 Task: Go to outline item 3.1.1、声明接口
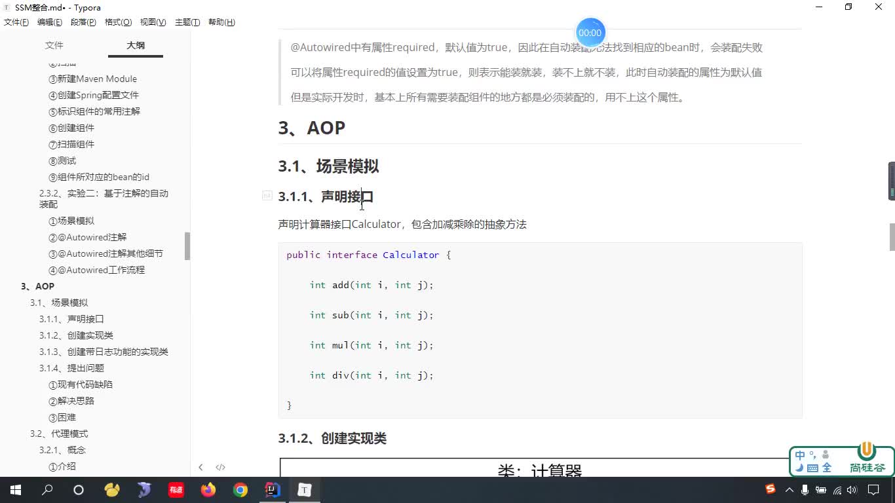(x=71, y=319)
